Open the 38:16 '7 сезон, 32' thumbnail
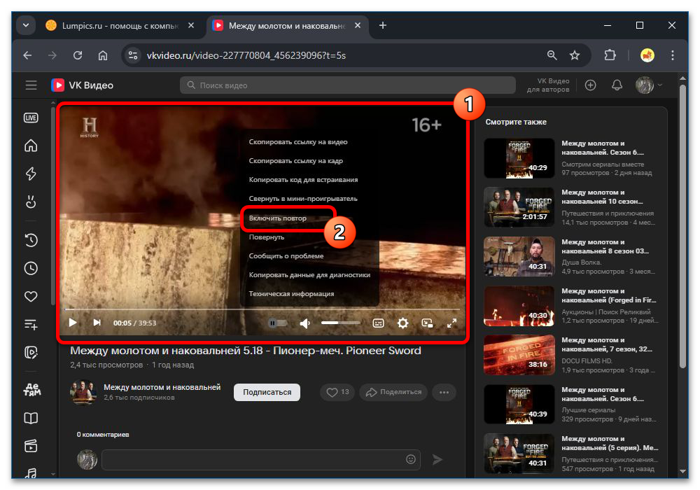700x490 pixels. click(x=519, y=355)
